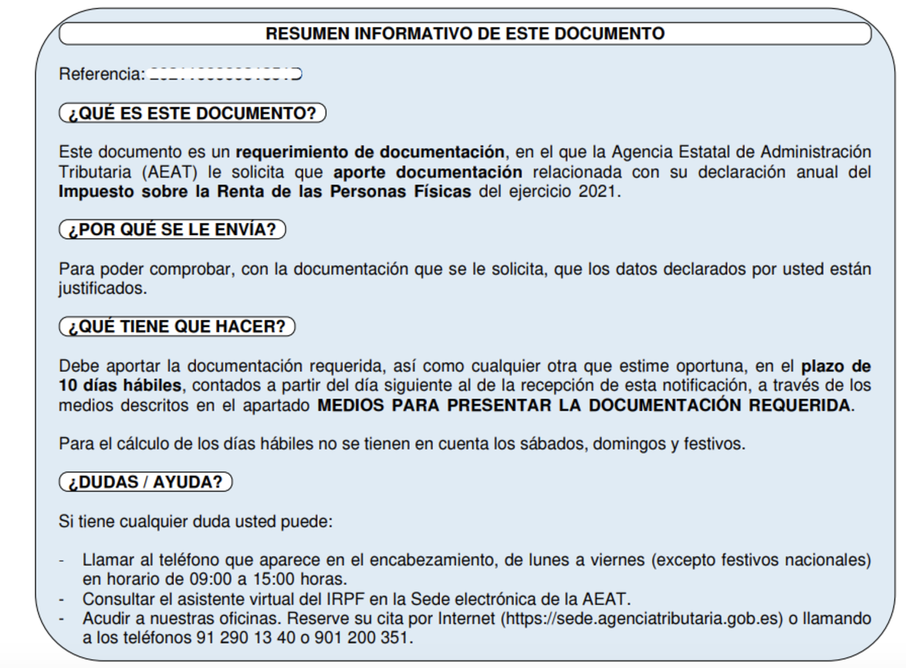Click 'Agencia Estatal de Administración' text

coord(742,153)
